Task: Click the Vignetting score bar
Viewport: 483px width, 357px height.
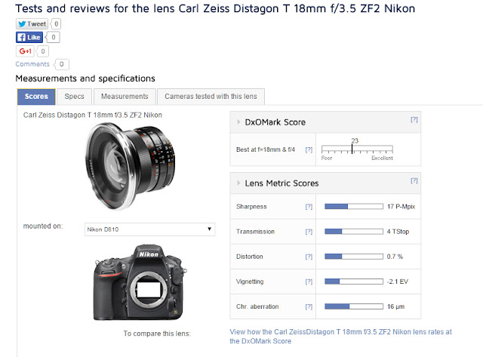Action: pyautogui.click(x=354, y=282)
